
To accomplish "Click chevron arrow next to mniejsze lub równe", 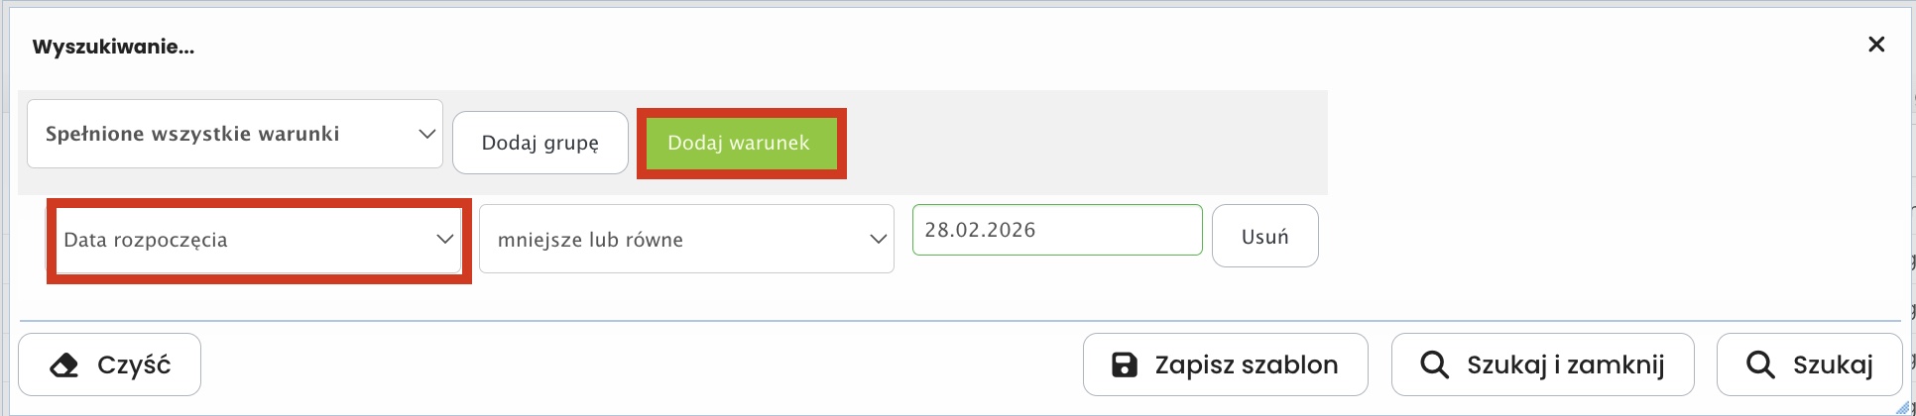I will point(878,240).
